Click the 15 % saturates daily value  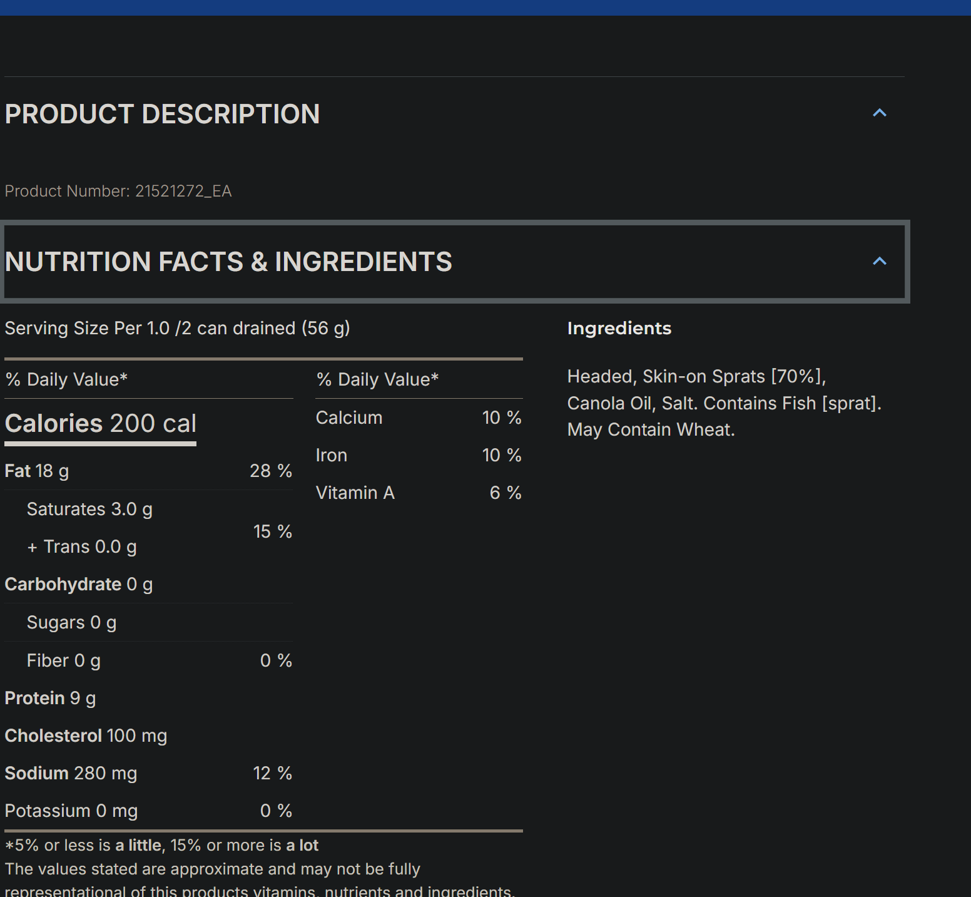click(x=273, y=531)
